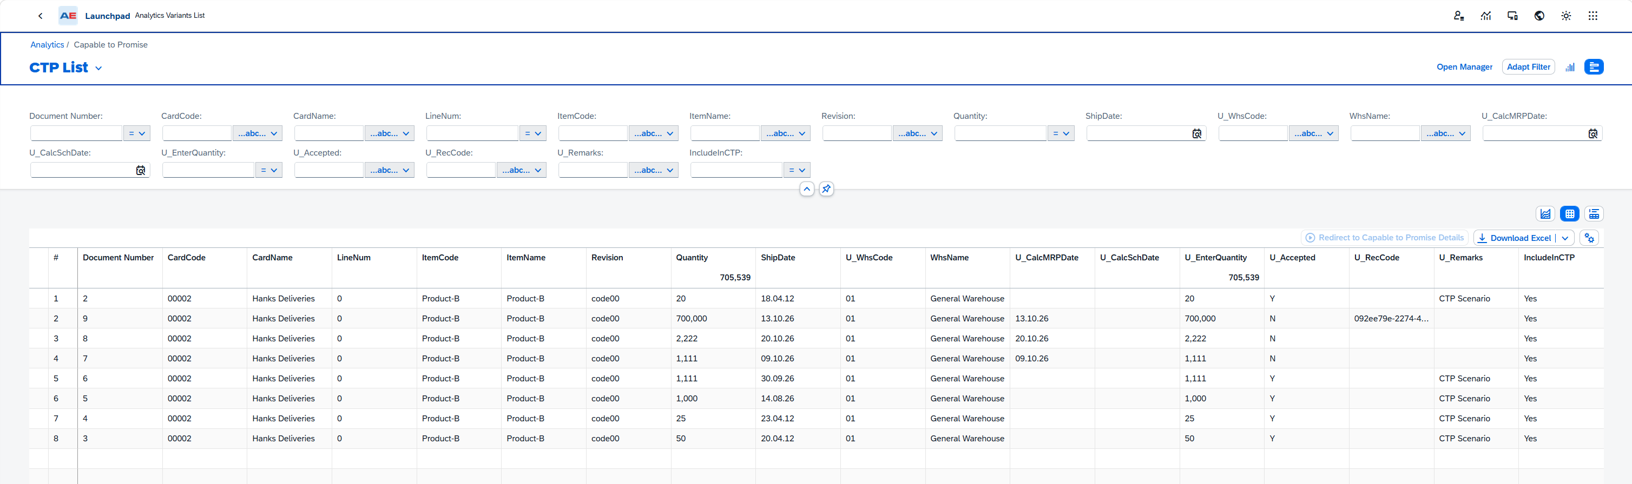The width and height of the screenshot is (1632, 484).
Task: Toggle the blue filter bar view button
Action: [1594, 67]
